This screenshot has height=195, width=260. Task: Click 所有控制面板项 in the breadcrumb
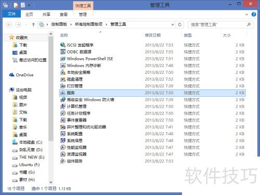coord(89,24)
